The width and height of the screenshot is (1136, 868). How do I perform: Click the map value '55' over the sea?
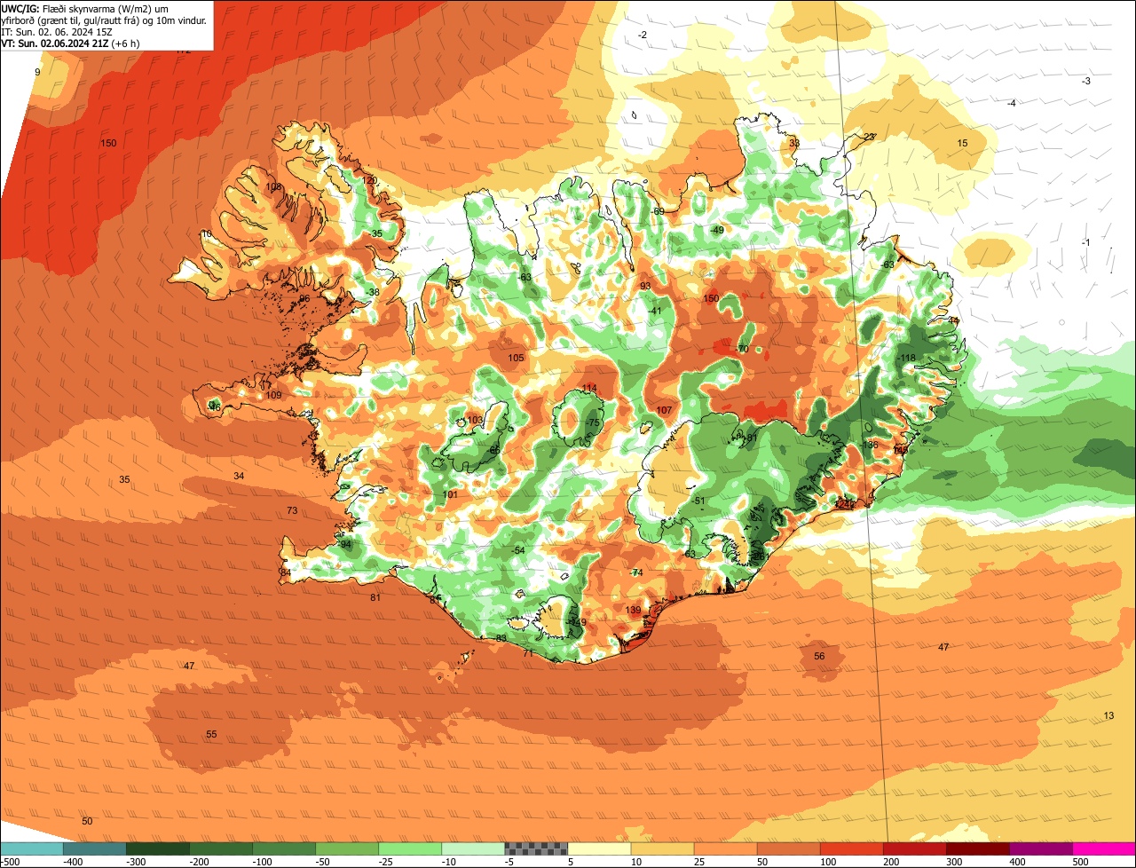point(211,734)
